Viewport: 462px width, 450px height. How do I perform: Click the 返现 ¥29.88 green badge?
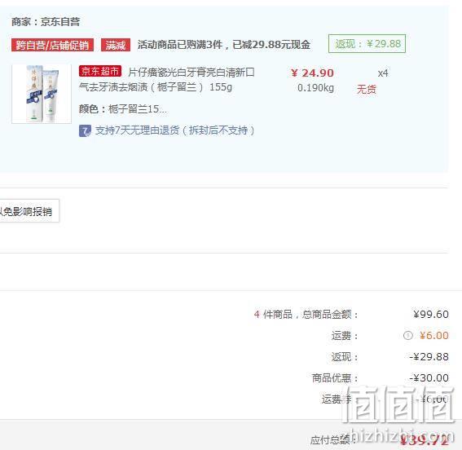click(x=367, y=44)
